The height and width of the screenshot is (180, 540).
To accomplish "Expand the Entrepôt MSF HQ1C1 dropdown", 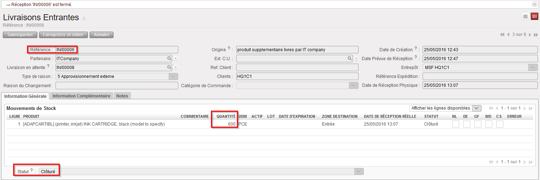I will [x=533, y=67].
